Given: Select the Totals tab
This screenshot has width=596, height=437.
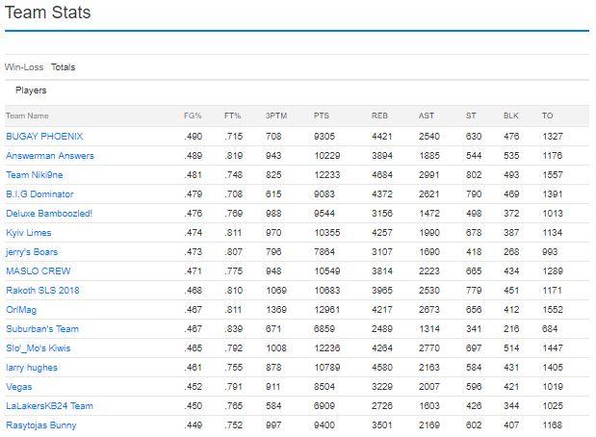Looking at the screenshot, I should click(64, 67).
